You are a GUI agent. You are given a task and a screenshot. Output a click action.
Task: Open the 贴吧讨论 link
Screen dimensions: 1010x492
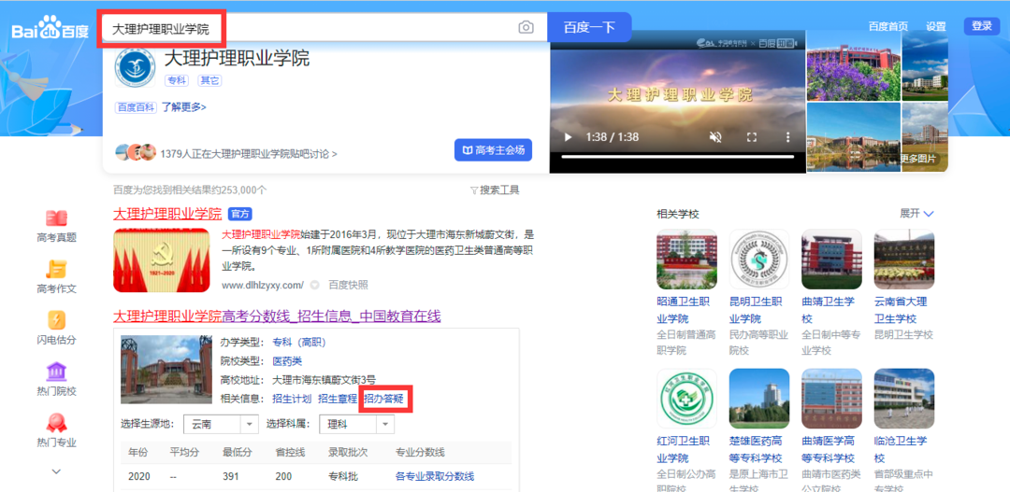(x=249, y=154)
